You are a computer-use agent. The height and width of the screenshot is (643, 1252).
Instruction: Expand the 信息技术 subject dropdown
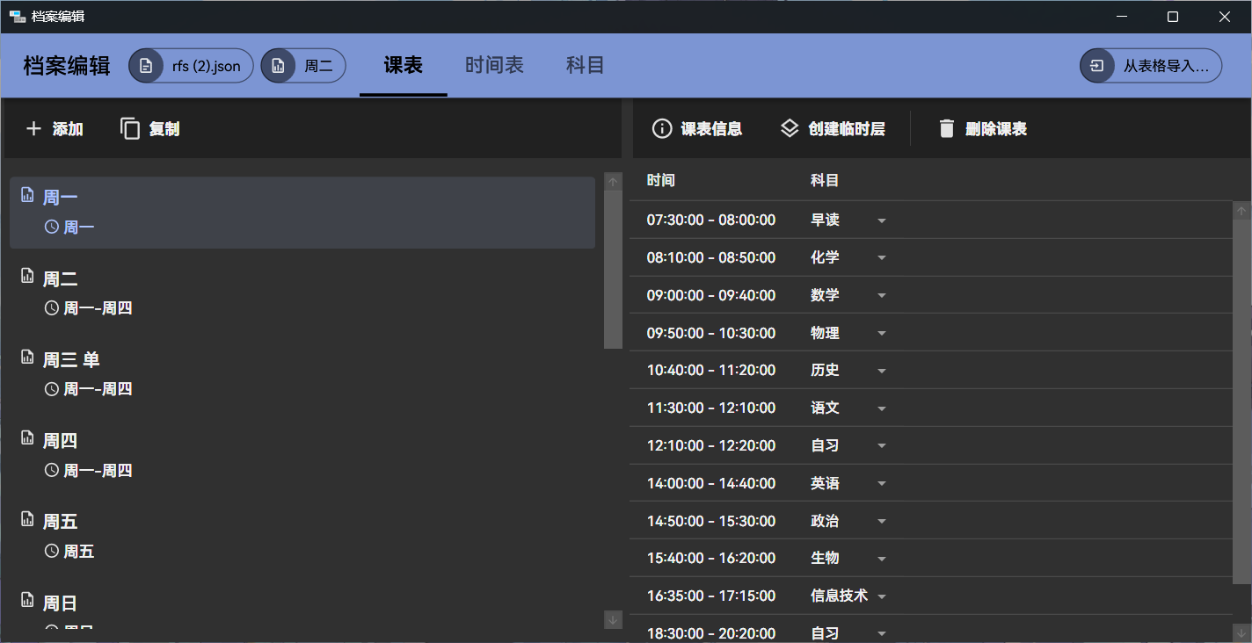point(882,597)
